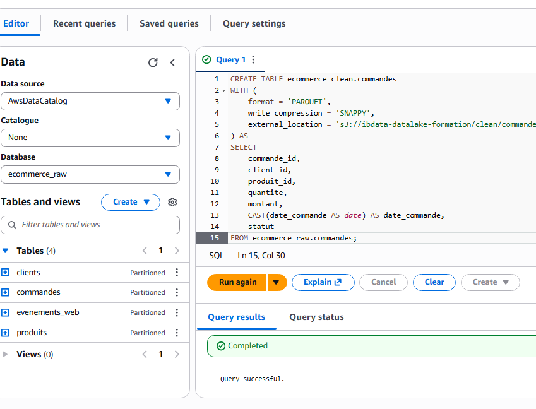Click the SQL language indicator
Viewport: 536px width, 409px height.
[x=217, y=255]
